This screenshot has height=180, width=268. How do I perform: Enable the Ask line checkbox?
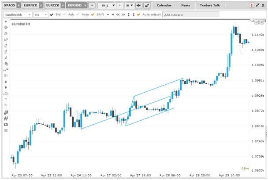[x=65, y=14]
